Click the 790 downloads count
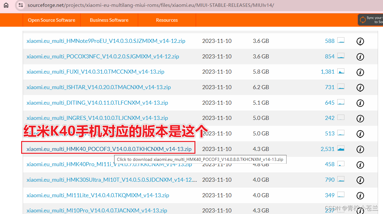The height and width of the screenshot is (214, 383). (x=329, y=180)
